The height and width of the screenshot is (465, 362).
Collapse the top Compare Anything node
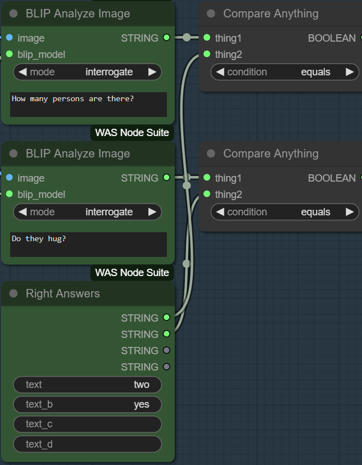(x=211, y=14)
